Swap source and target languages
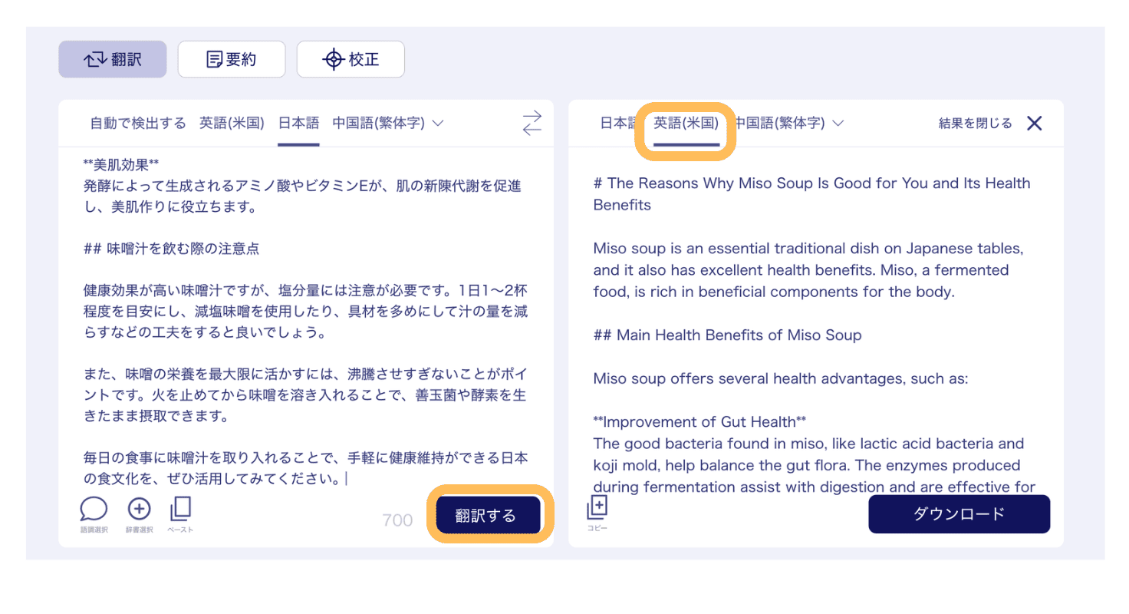1129x614 pixels. 532,124
